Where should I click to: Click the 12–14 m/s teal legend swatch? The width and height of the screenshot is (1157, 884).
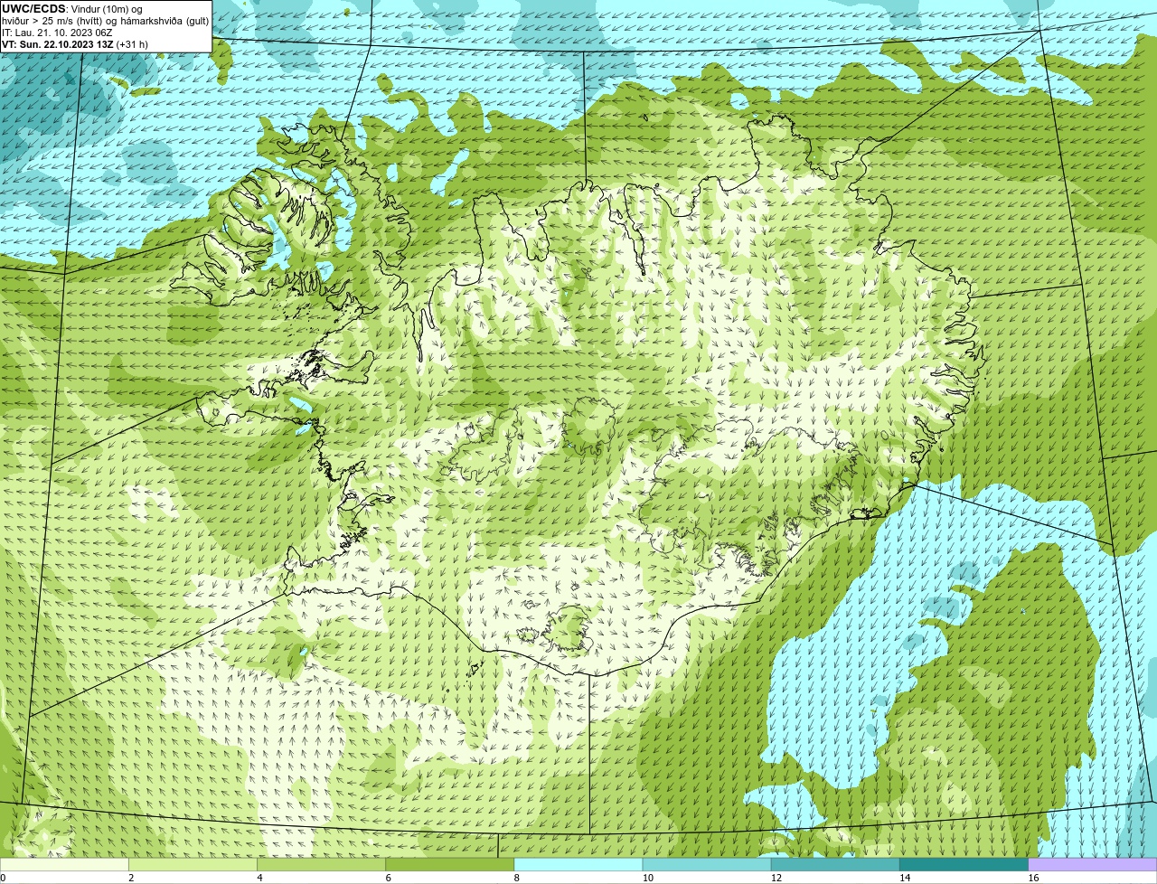pyautogui.click(x=835, y=864)
